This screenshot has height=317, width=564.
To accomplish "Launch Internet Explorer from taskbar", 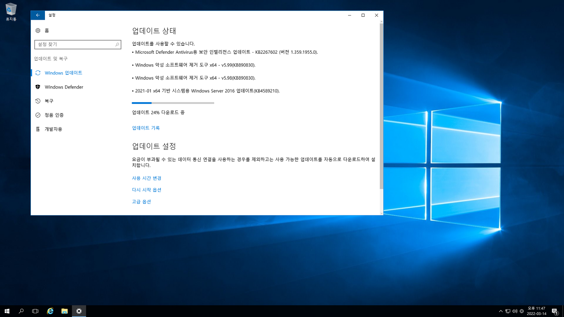I will click(50, 311).
